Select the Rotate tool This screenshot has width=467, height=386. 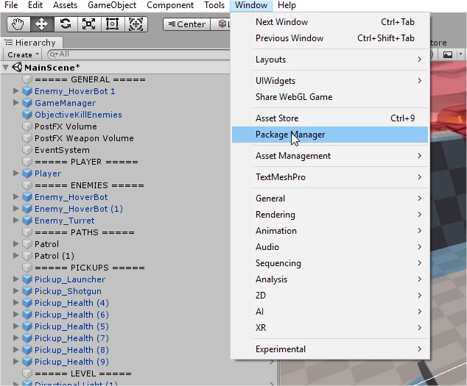[x=66, y=24]
